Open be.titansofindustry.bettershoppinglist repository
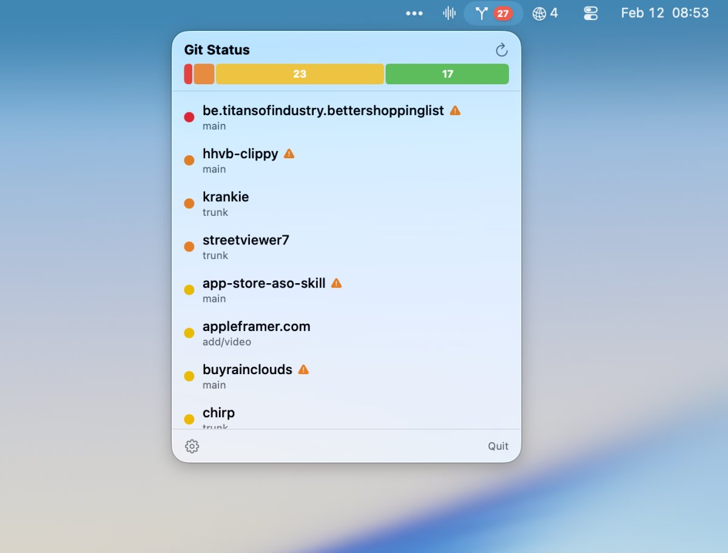Screen dimensions: 728x553 click(x=346, y=117)
